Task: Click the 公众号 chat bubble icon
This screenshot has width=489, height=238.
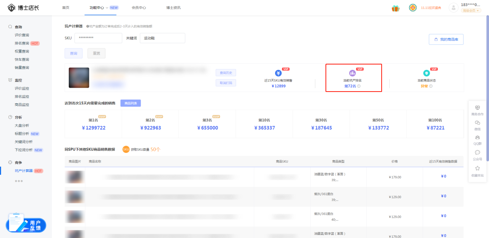Action: pos(477,153)
